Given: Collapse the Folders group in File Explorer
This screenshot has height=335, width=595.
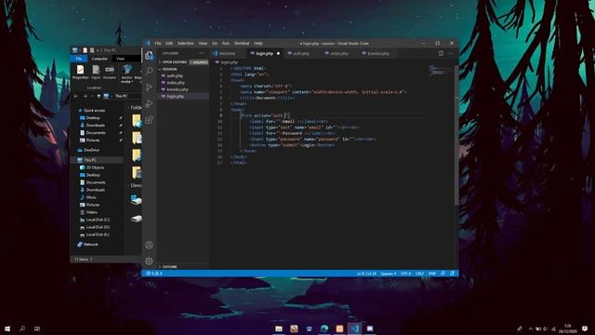Looking at the screenshot, I should coord(128,108).
